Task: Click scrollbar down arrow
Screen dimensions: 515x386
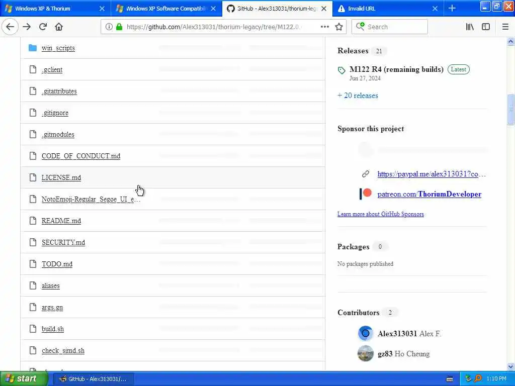Action: coord(510,366)
